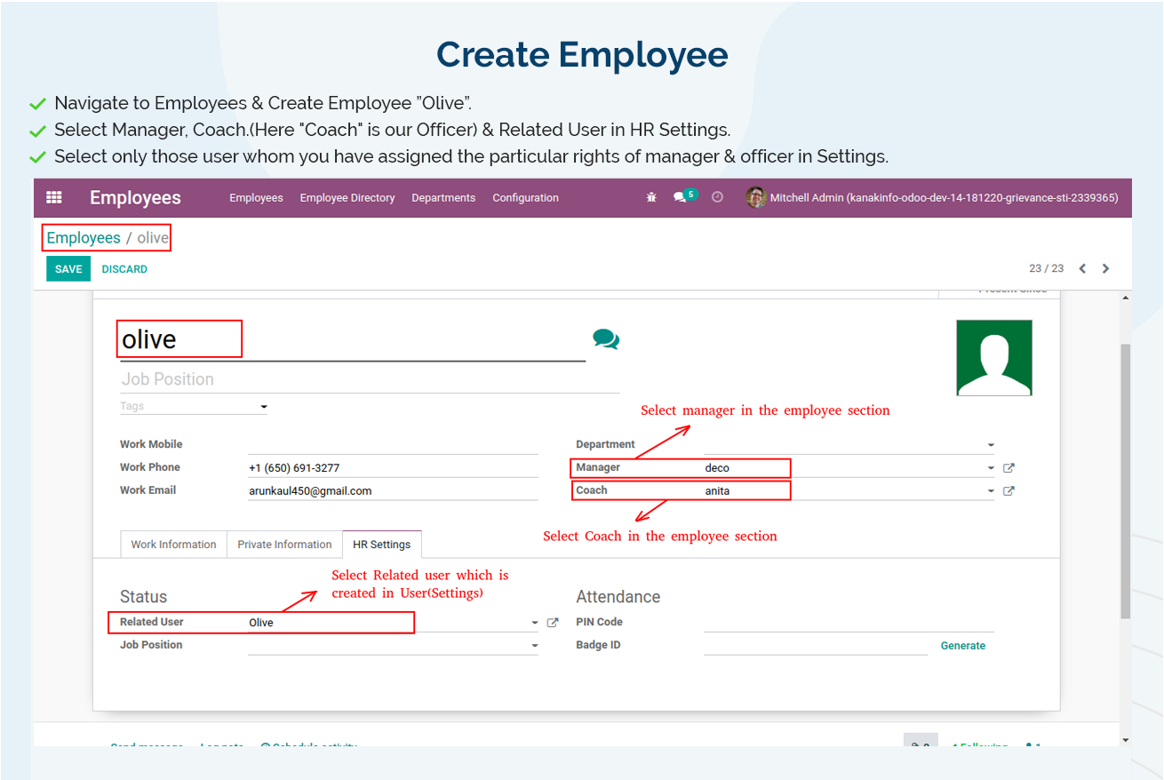This screenshot has height=780, width=1164.
Task: Switch to the HR Settings tab
Action: (x=382, y=545)
